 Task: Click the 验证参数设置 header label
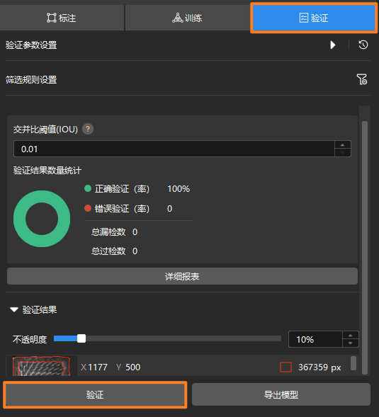tap(31, 45)
